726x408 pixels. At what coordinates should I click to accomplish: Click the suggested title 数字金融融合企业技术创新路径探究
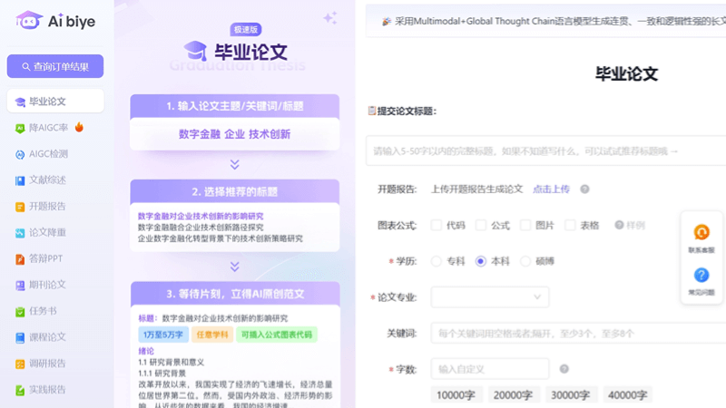201,228
